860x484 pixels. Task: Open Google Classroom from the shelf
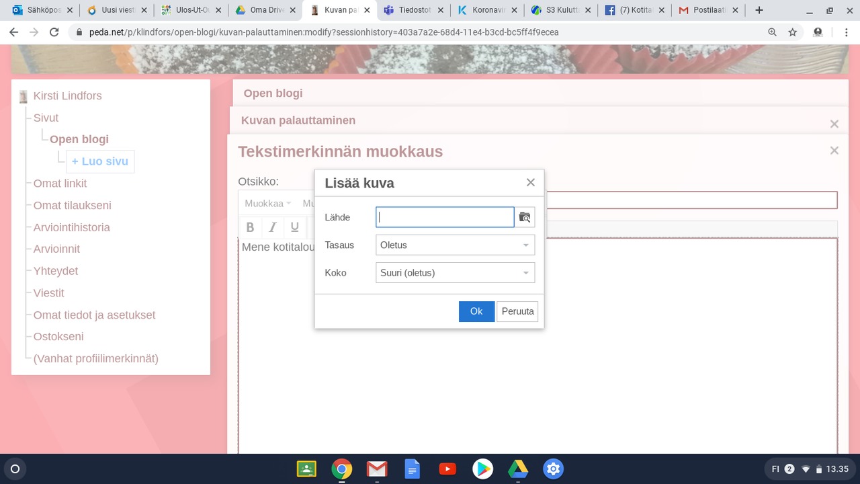pos(306,469)
